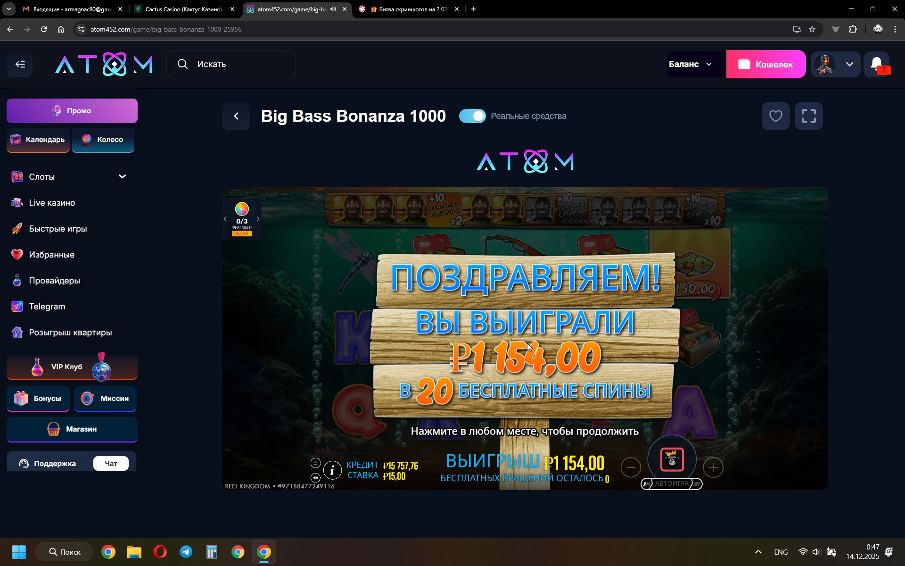The image size is (905, 566).
Task: Toggle the Реальные средства switch
Action: coord(472,116)
